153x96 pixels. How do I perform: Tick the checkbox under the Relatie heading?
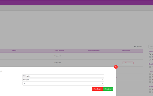click(150, 67)
